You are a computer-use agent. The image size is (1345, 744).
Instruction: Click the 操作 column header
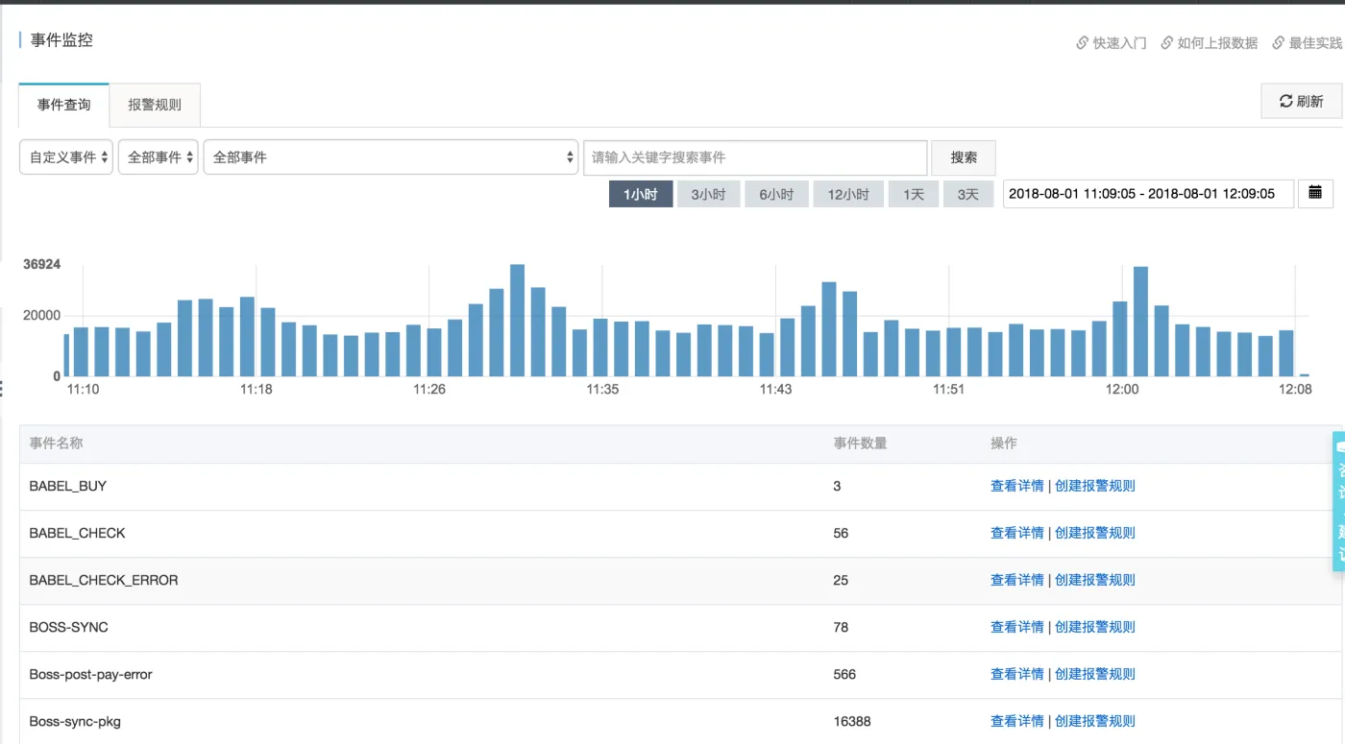(x=1004, y=443)
